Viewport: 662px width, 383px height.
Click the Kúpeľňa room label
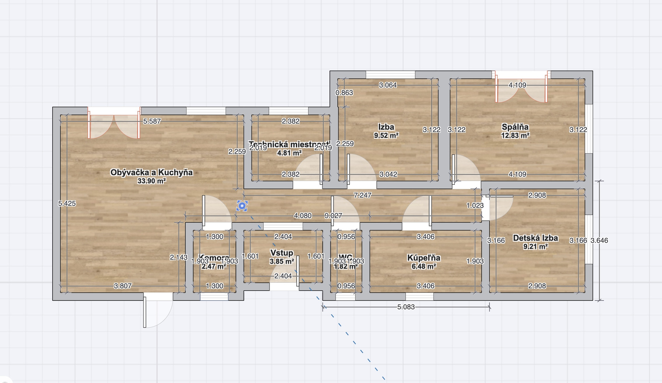(424, 258)
